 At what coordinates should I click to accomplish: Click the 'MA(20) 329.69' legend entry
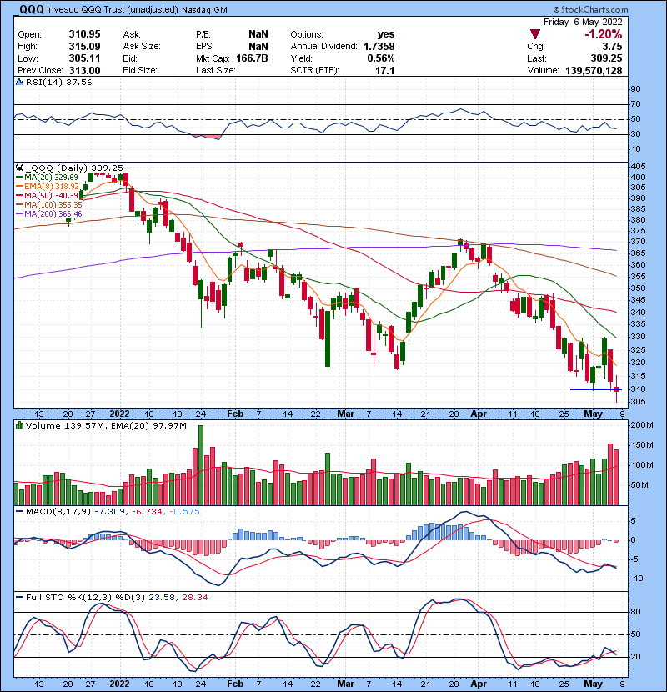[51, 178]
